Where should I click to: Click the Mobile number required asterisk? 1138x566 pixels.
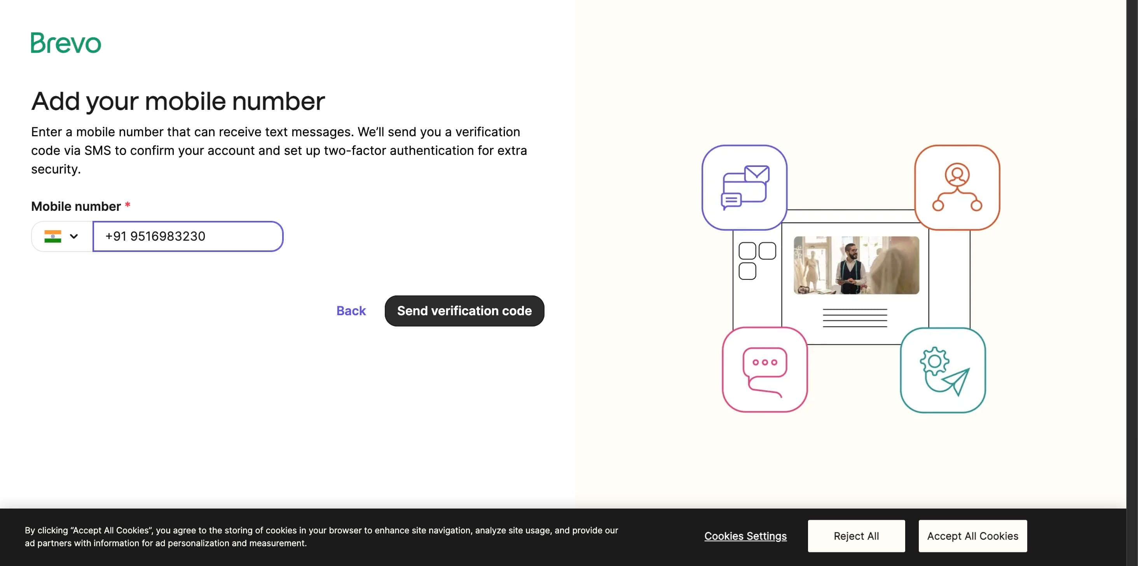(x=127, y=205)
